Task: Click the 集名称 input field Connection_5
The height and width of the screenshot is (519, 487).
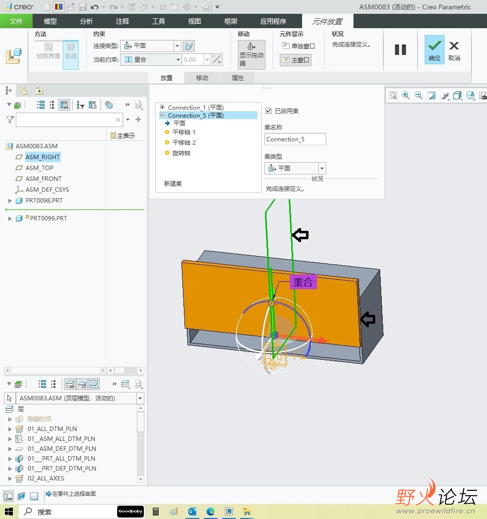Action: [x=295, y=139]
